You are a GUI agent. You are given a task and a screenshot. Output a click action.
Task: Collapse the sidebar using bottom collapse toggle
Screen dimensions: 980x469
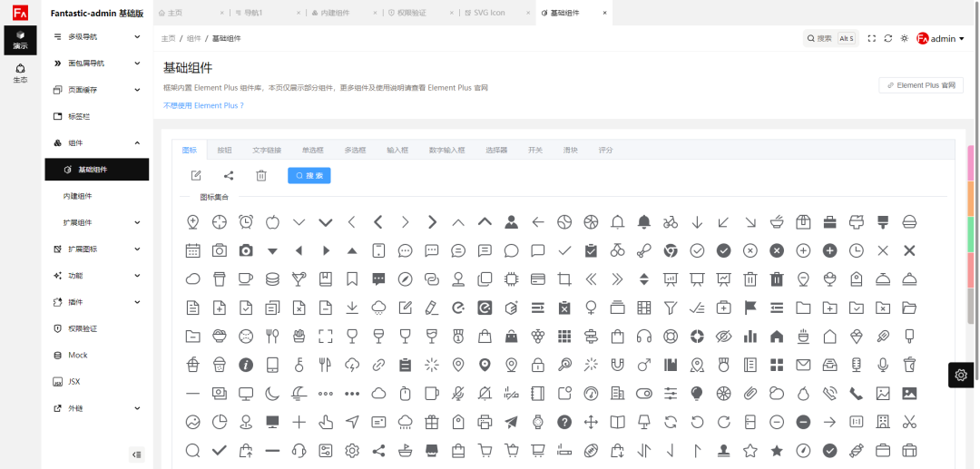136,454
